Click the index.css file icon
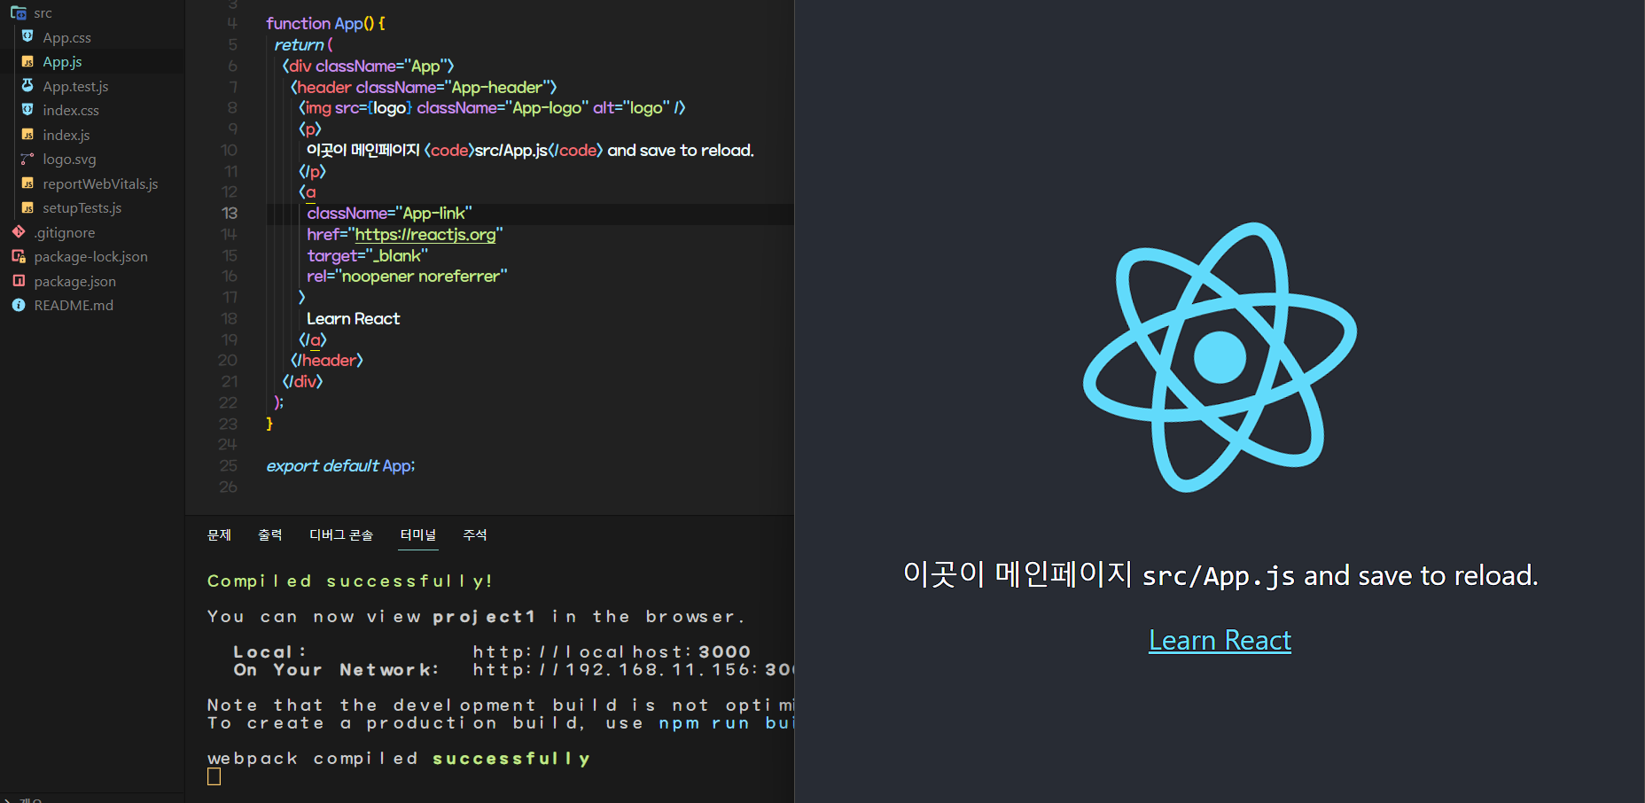 27,110
